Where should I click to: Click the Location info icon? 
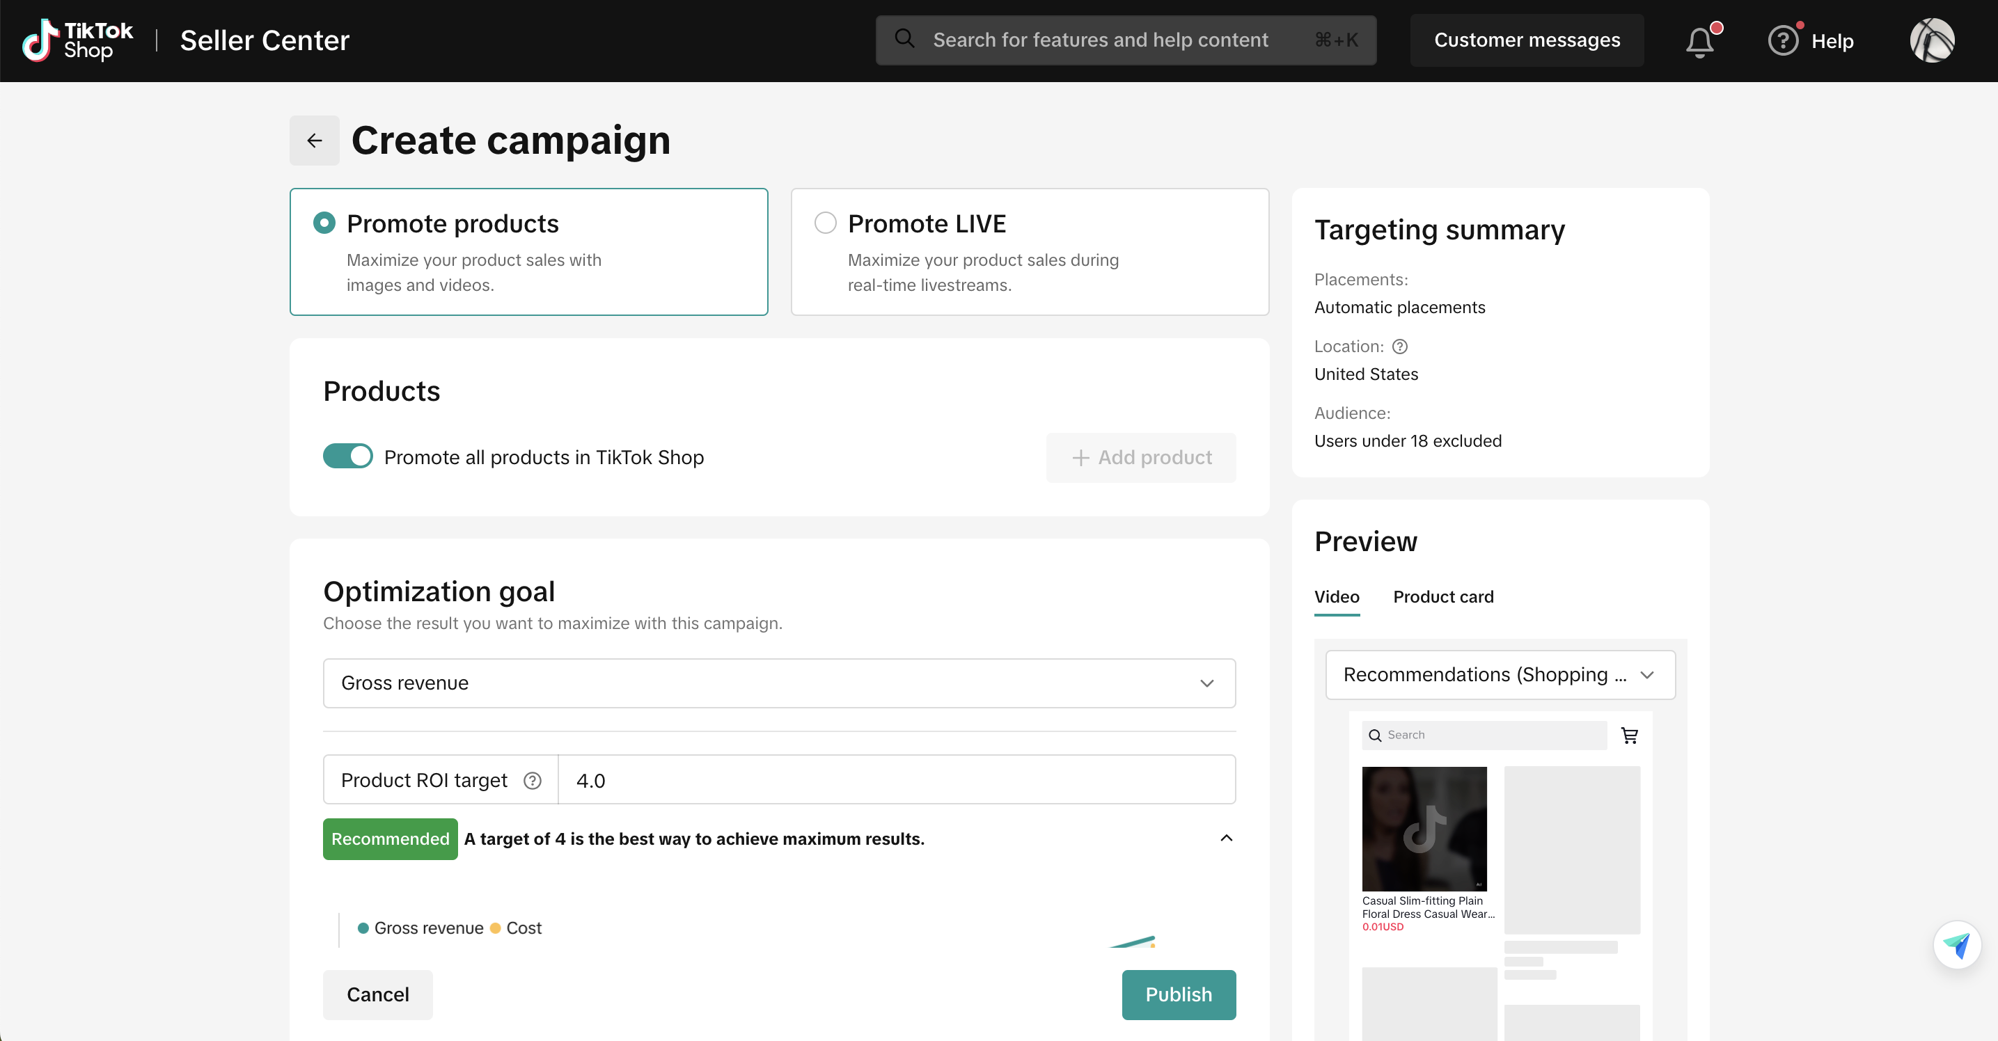(1400, 347)
